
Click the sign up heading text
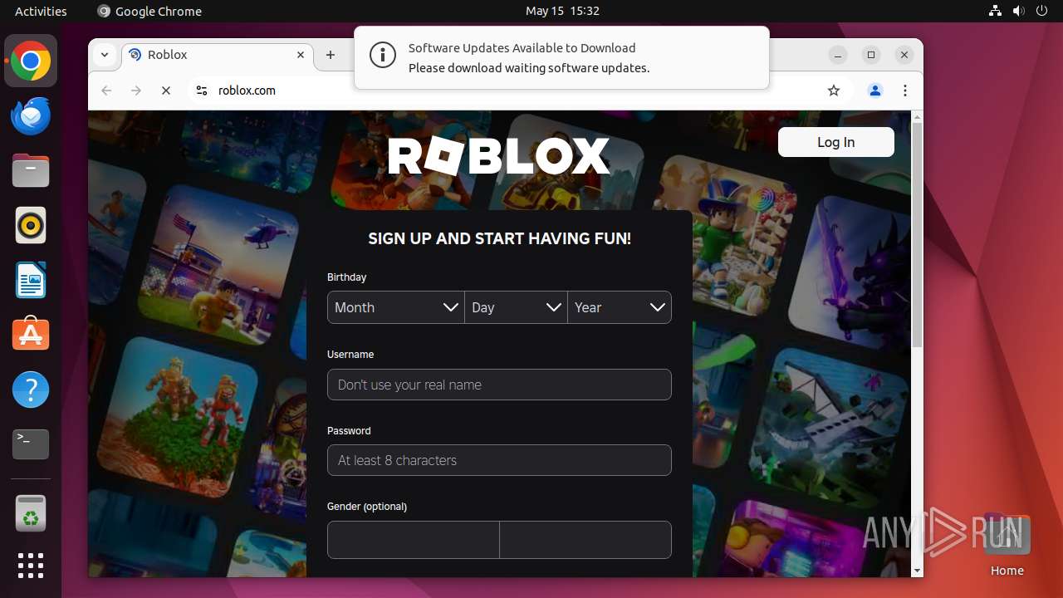[x=499, y=238]
